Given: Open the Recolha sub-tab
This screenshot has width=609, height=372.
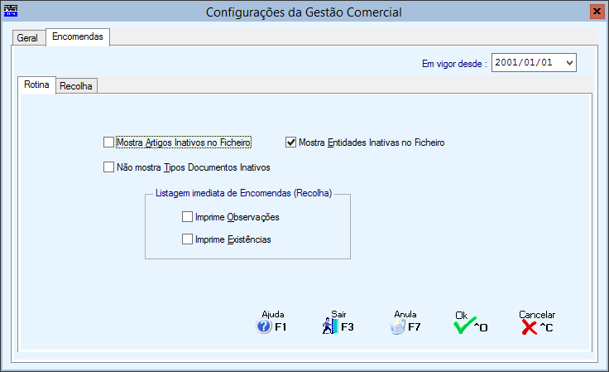Looking at the screenshot, I should 76,86.
